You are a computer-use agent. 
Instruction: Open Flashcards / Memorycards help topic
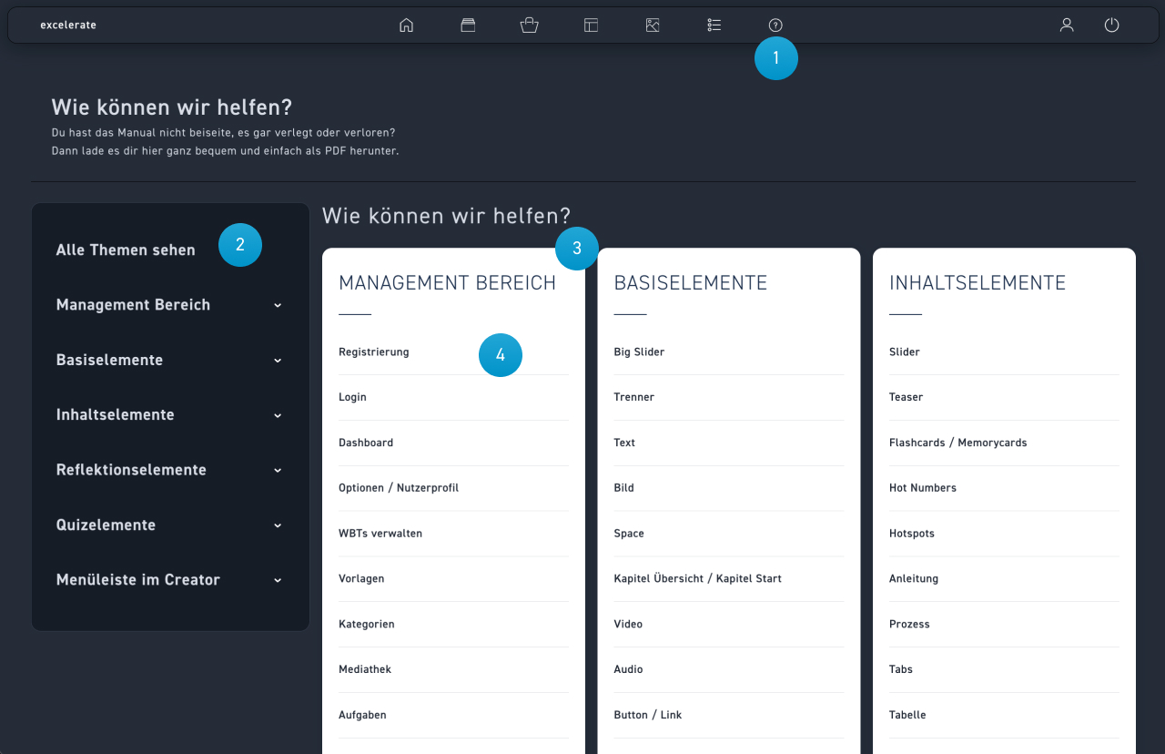[x=957, y=443]
